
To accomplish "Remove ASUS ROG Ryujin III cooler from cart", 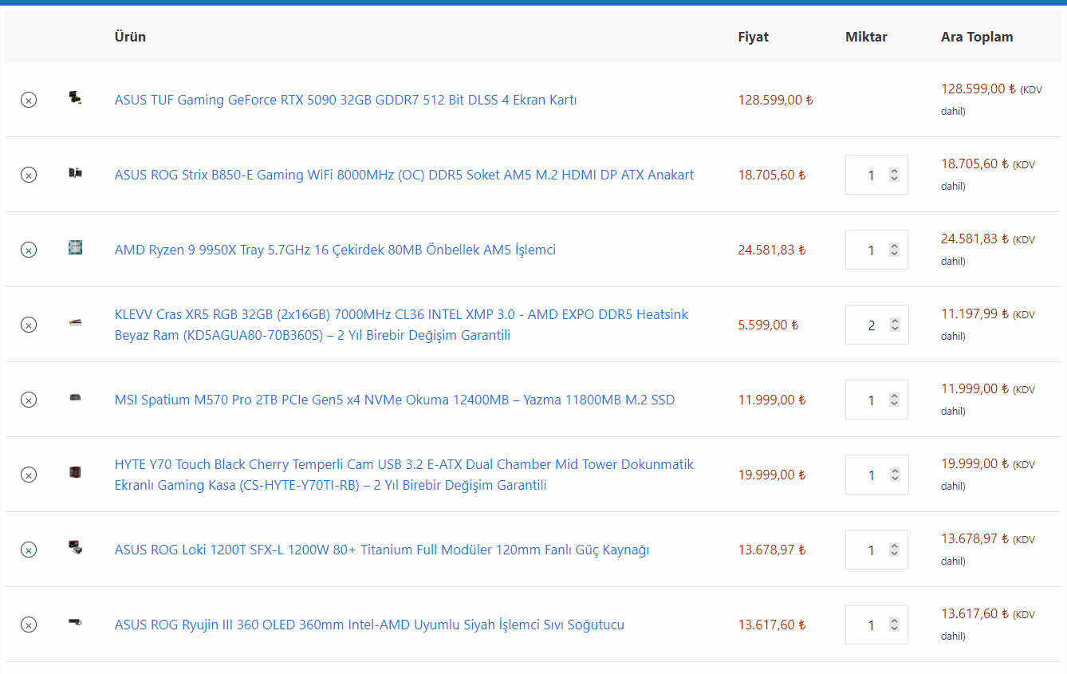I will (x=29, y=625).
